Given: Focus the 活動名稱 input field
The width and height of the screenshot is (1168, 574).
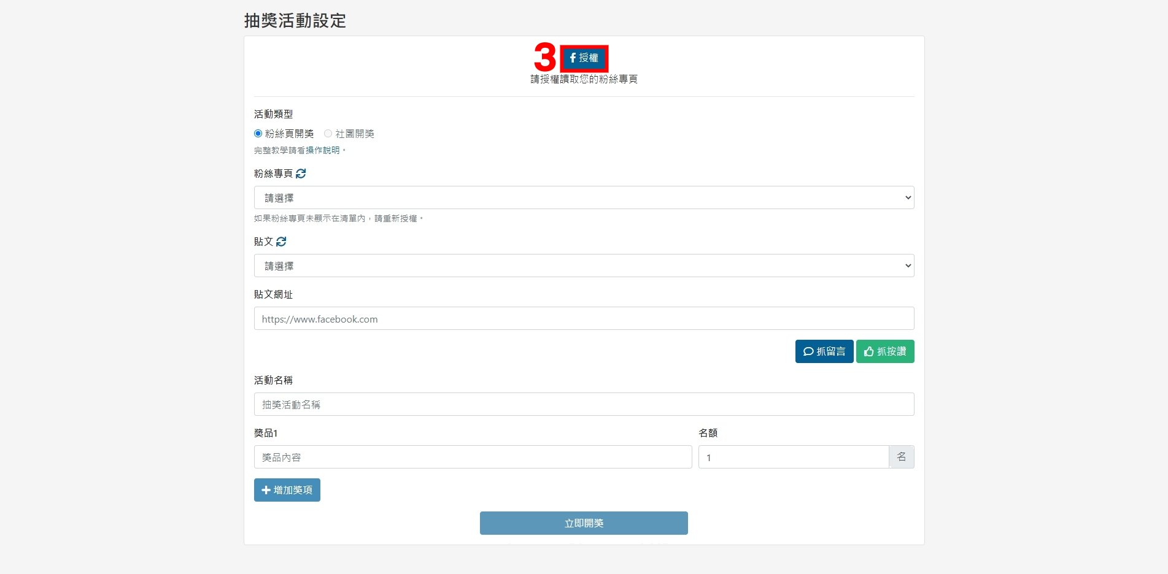Looking at the screenshot, I should (x=584, y=404).
